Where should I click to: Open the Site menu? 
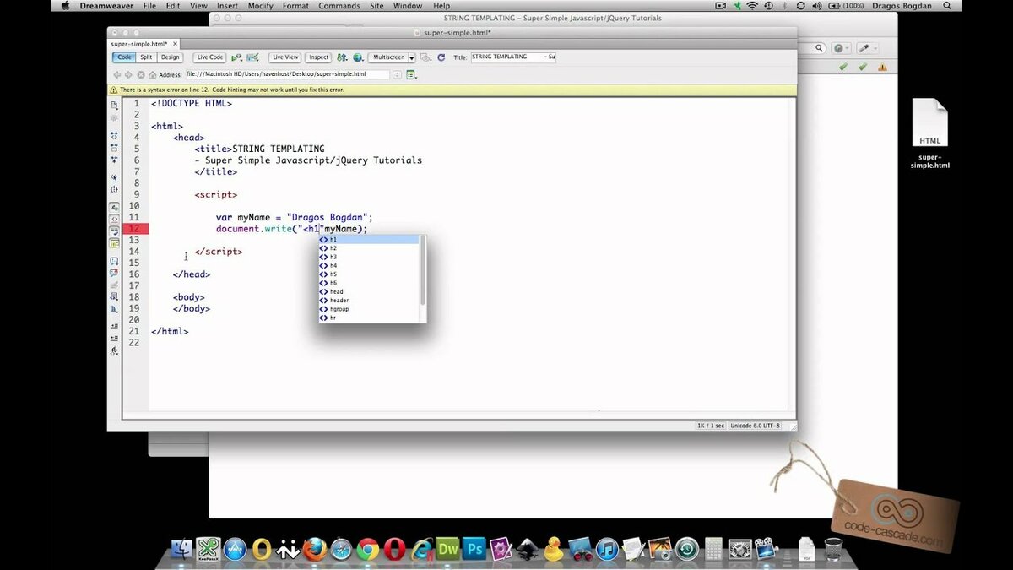(376, 6)
